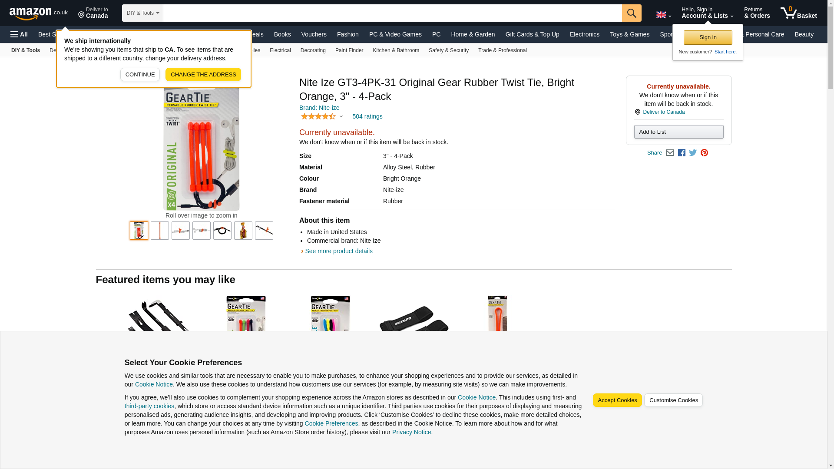Viewport: 834px width, 469px height.
Task: Click CHANGE THE ADDRESS button
Action: 203,74
